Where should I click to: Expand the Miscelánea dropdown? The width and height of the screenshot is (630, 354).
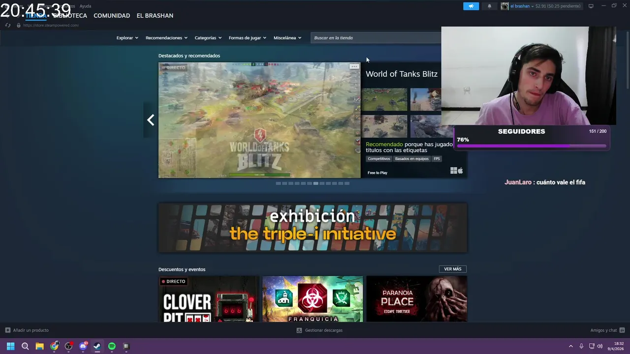(x=287, y=38)
